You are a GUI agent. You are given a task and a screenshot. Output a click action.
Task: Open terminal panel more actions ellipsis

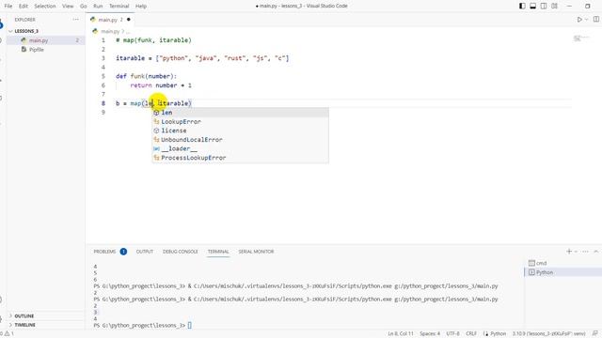(x=585, y=252)
